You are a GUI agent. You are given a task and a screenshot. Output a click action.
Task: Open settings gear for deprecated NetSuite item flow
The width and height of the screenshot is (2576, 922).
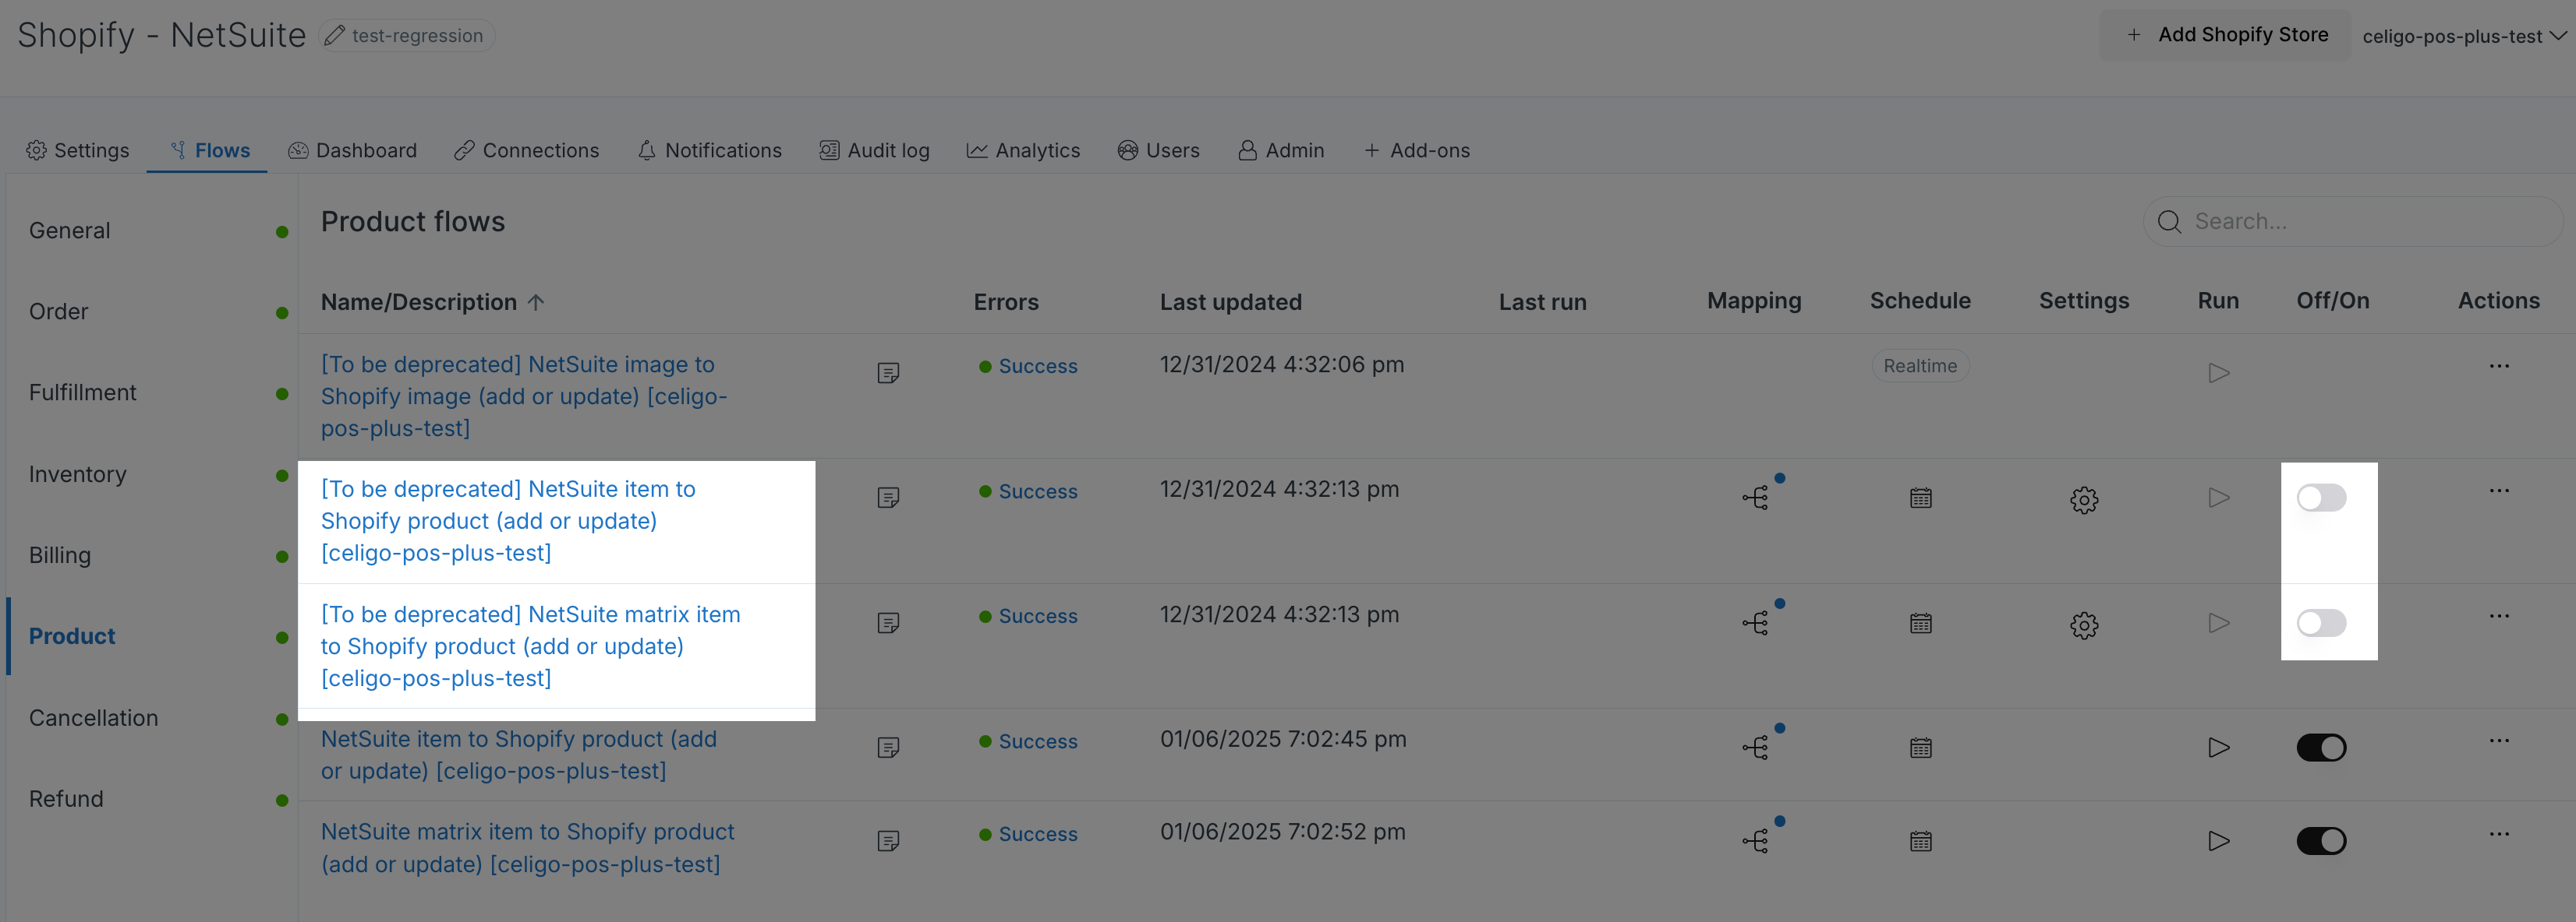point(2084,499)
